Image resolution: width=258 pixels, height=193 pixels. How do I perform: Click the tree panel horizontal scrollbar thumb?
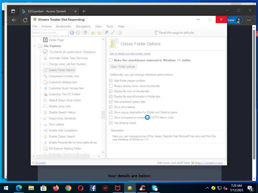click(63, 156)
